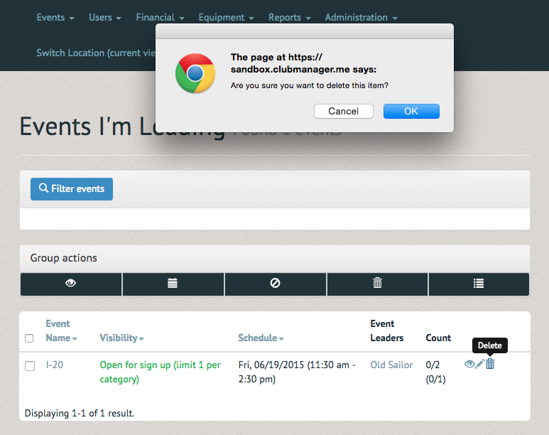549x435 pixels.
Task: Open the Old Sailor leader link
Action: (391, 365)
